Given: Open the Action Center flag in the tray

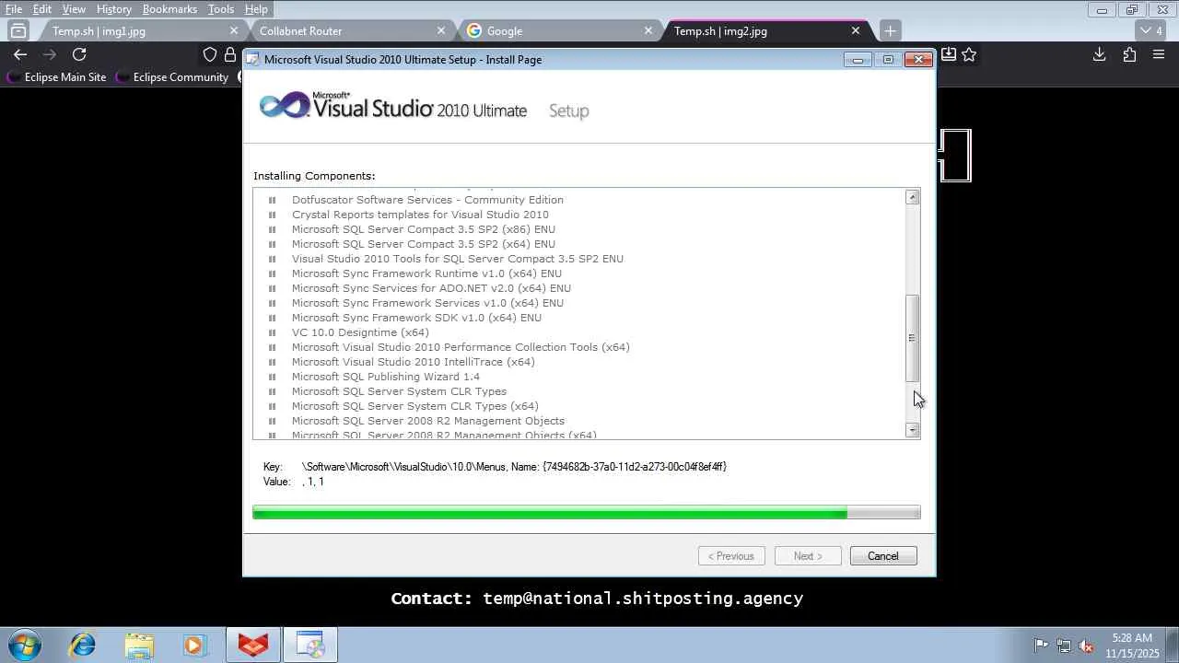Looking at the screenshot, I should pos(1041,646).
